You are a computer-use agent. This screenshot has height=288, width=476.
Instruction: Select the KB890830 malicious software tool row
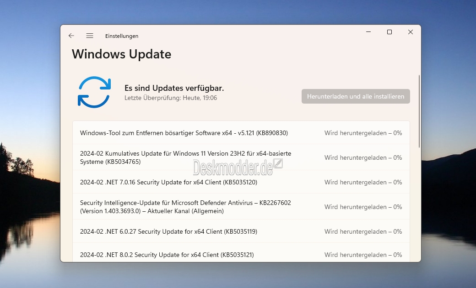click(241, 133)
